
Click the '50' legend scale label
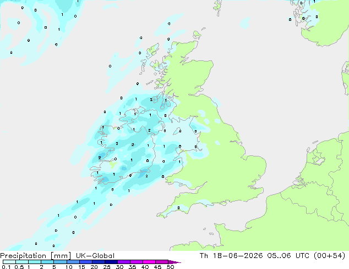[x=170, y=267]
